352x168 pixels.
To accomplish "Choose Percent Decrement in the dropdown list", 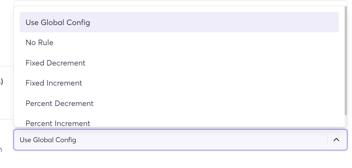I will pos(179,103).
